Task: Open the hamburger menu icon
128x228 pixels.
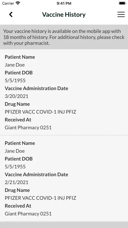Action: [121, 14]
